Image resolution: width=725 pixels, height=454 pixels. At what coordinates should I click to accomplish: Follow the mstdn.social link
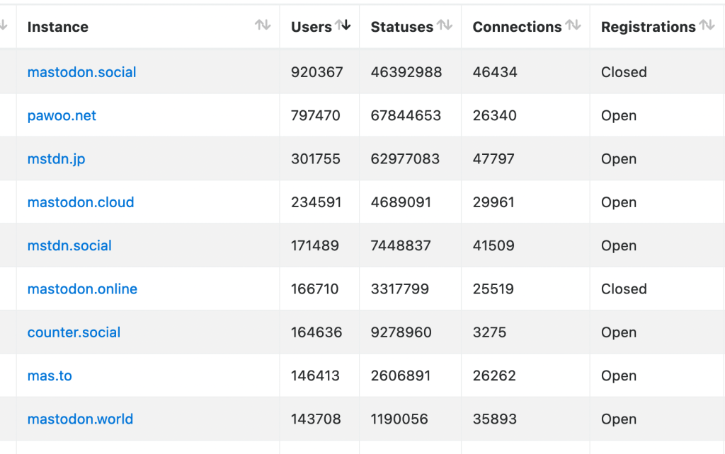pos(69,245)
